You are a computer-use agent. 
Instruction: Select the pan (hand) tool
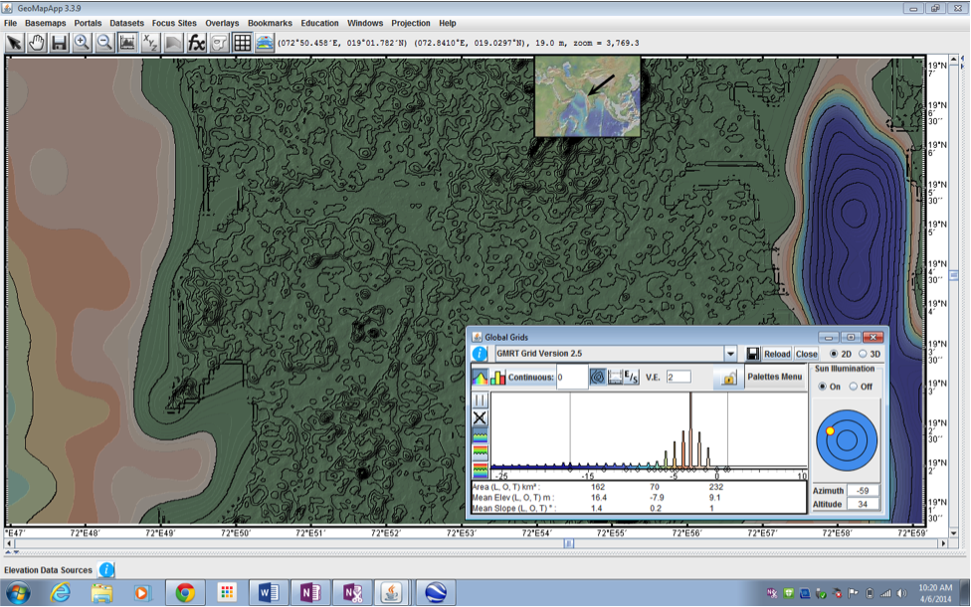pos(36,42)
